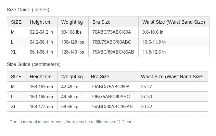Viewport: 216px width, 136px height.
Task: Click the L size cell in centimeters table
Action: pos(16,97)
